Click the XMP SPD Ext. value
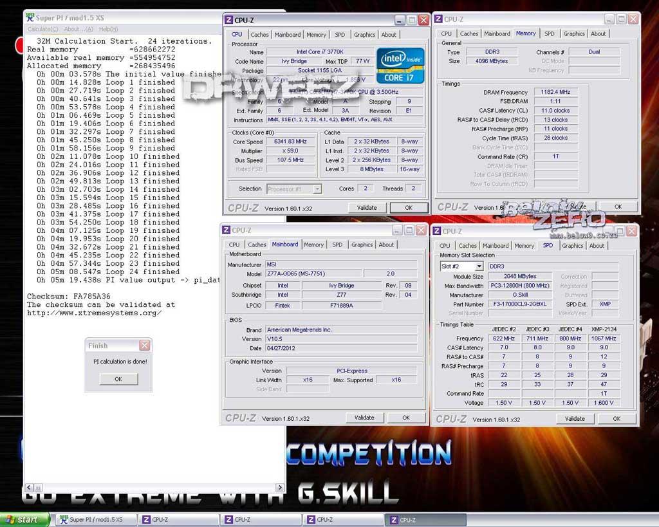Viewport: 659px width, 527px height. pyautogui.click(x=605, y=304)
